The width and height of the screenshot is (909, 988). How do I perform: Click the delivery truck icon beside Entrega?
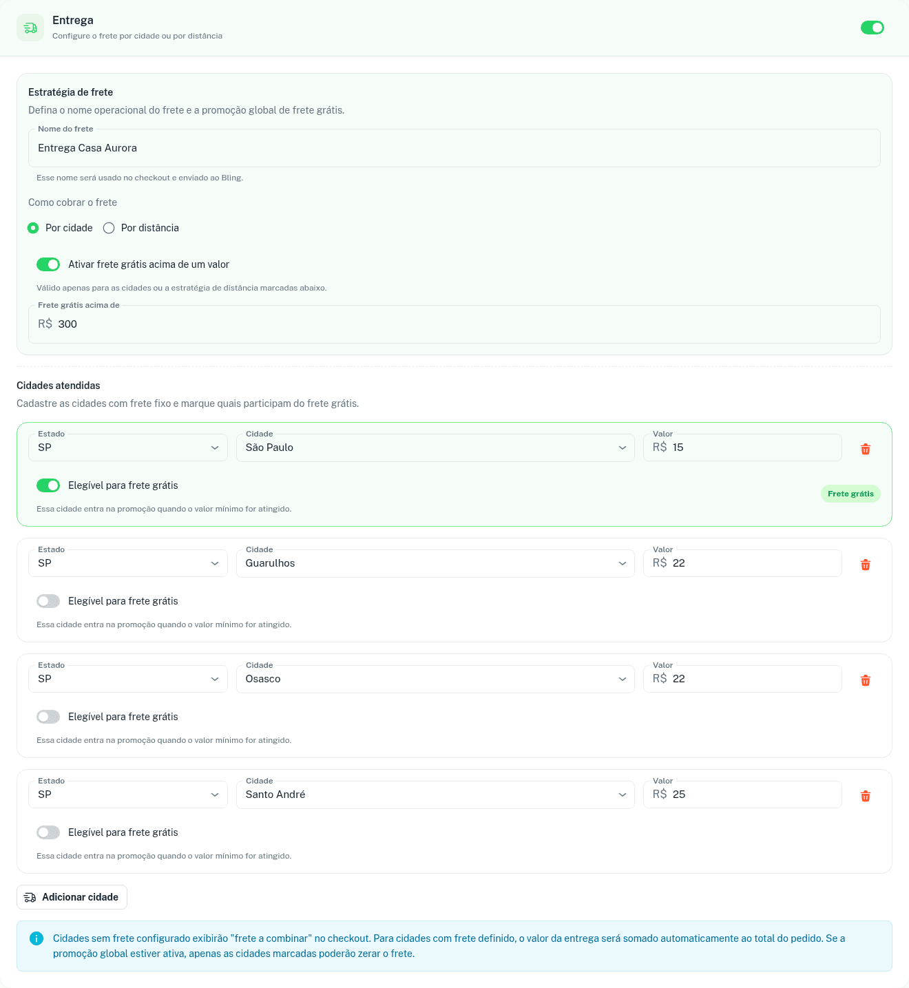click(x=30, y=28)
